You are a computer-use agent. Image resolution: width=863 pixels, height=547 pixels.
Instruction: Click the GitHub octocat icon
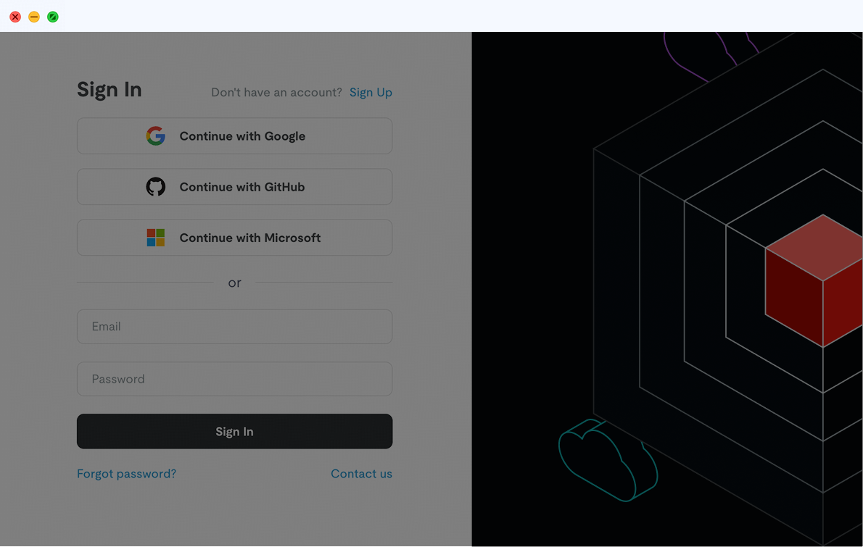[155, 187]
